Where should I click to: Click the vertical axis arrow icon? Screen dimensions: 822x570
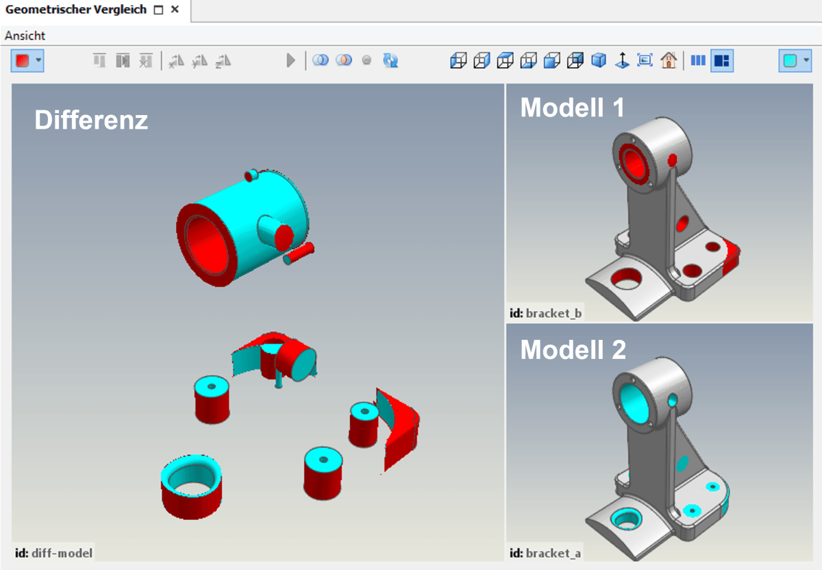622,61
